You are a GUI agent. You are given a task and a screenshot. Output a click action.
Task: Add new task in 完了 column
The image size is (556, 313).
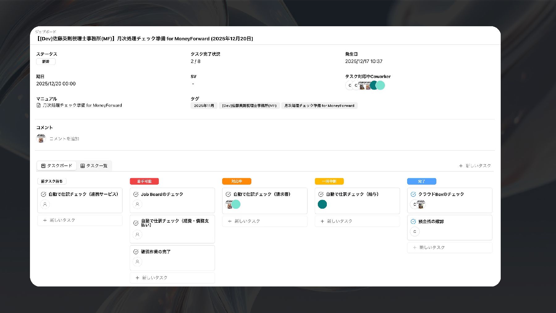point(450,248)
